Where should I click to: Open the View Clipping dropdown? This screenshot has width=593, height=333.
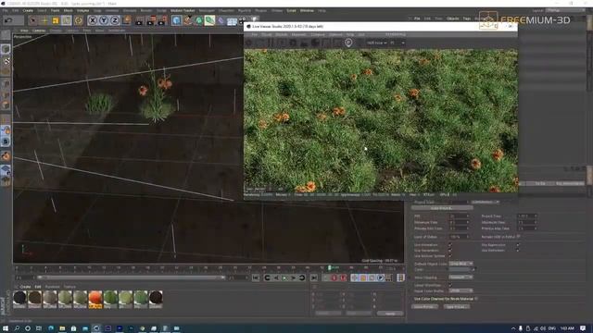[461, 277]
